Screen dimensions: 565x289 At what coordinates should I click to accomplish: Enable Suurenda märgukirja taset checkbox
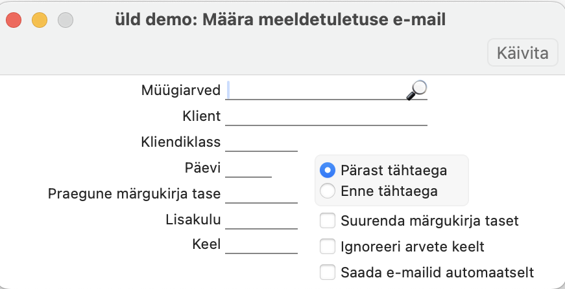tap(328, 220)
